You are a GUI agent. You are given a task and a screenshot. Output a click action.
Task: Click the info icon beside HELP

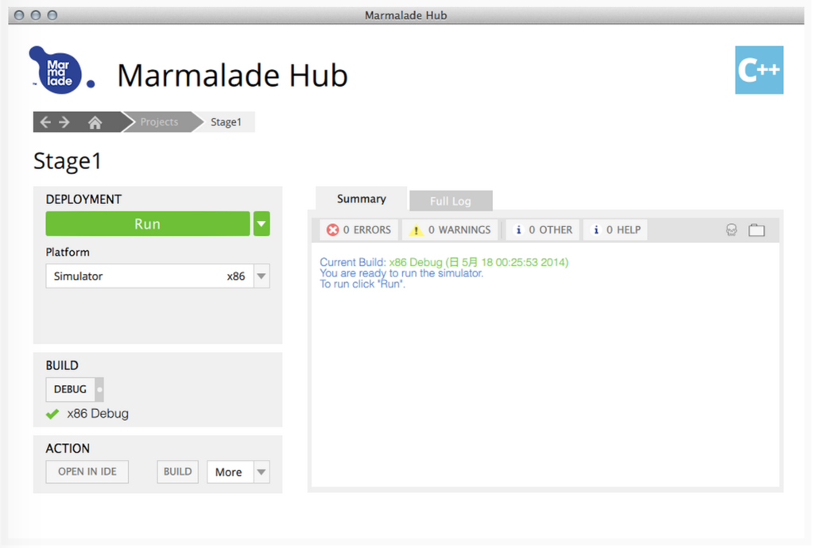[596, 230]
